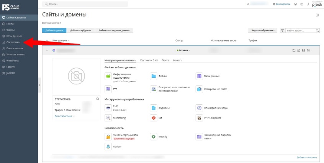Viewport: 324px width, 163px height.
Task: Click the user account icon at top
Action: coord(248,4)
